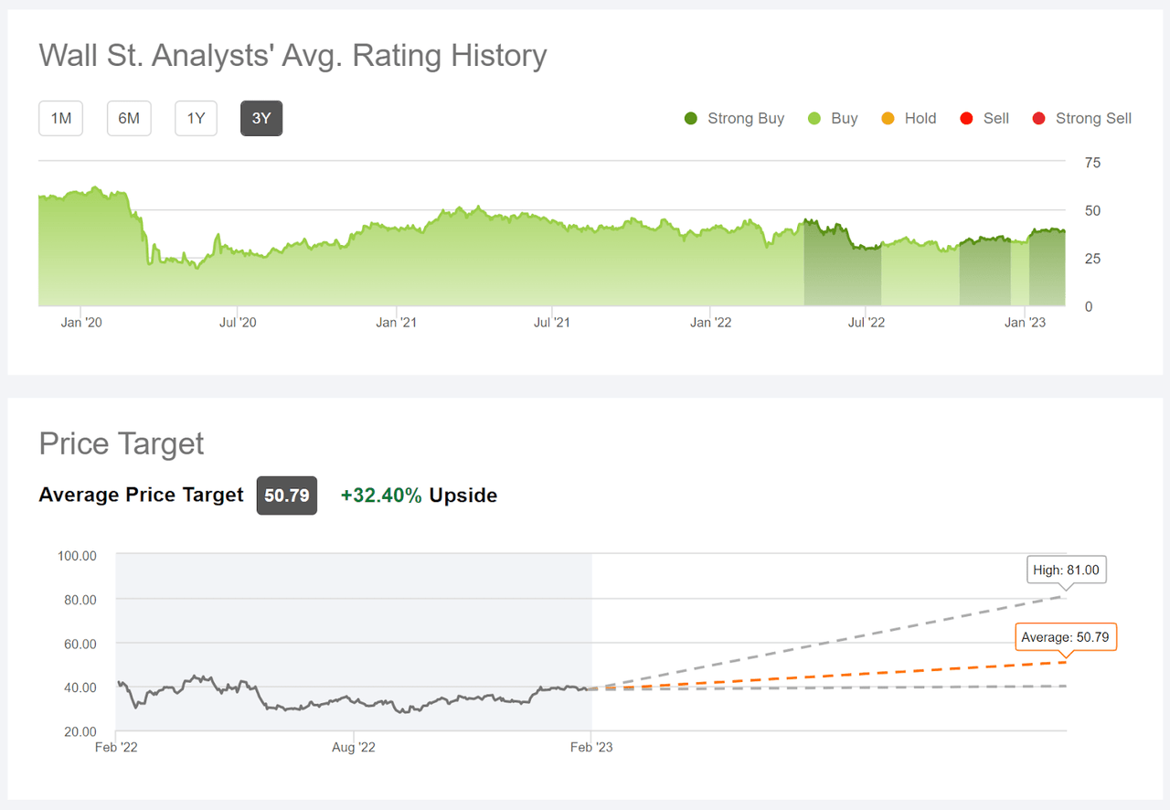This screenshot has height=810, width=1170.
Task: Select the 1M range button
Action: point(60,118)
